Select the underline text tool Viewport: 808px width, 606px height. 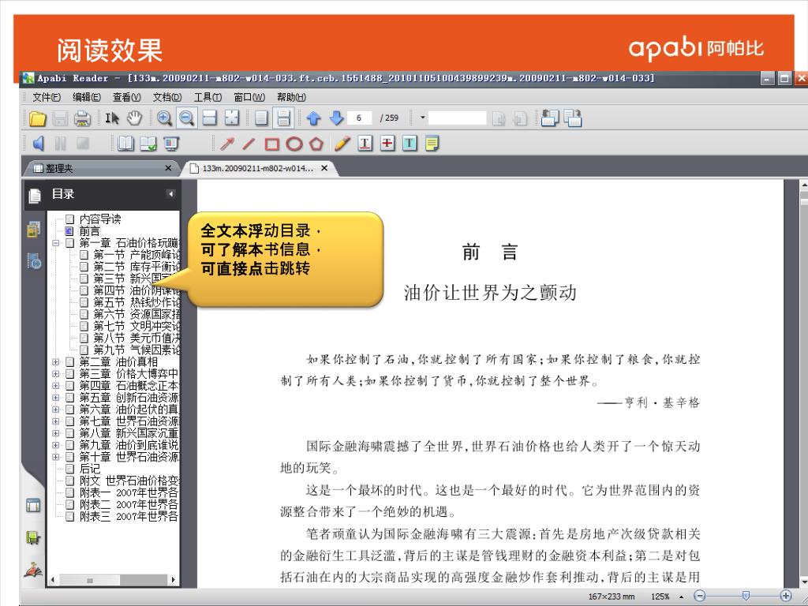(365, 144)
